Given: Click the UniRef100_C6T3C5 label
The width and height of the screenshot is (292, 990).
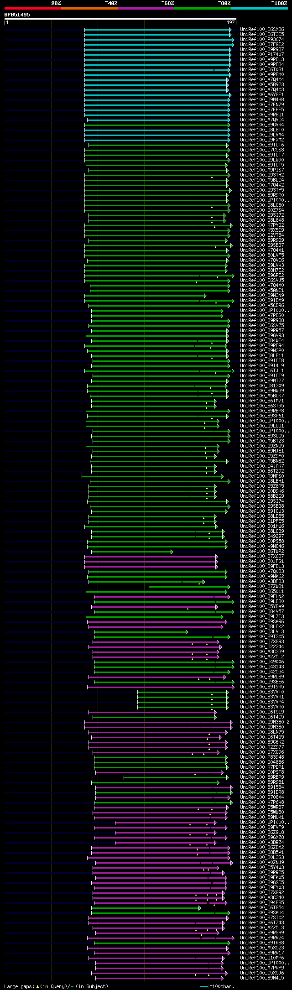Looking at the screenshot, I should [262, 35].
